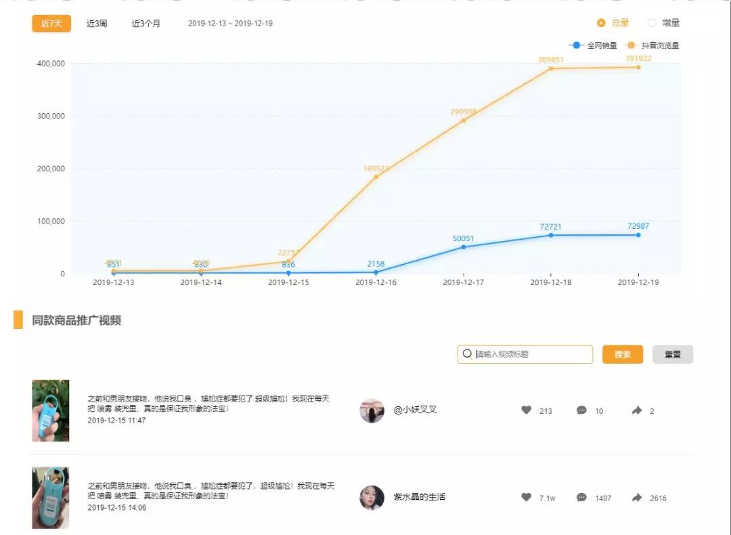
Task: Click the chart data point labeled 391922
Action: [638, 68]
